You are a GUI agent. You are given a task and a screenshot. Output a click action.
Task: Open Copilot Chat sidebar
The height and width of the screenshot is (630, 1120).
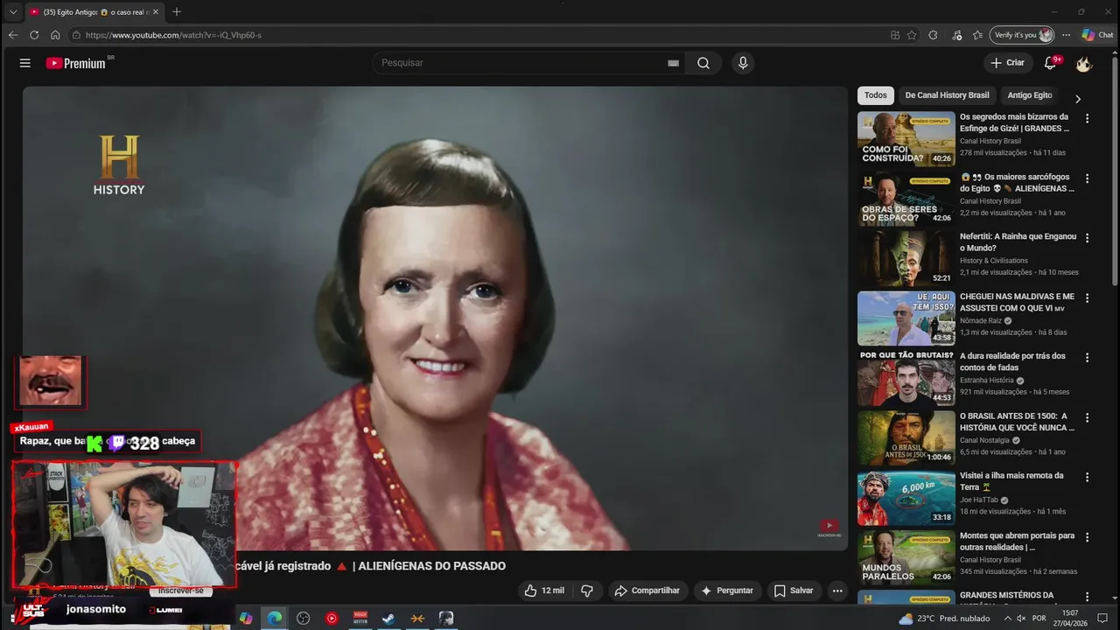tap(1097, 35)
